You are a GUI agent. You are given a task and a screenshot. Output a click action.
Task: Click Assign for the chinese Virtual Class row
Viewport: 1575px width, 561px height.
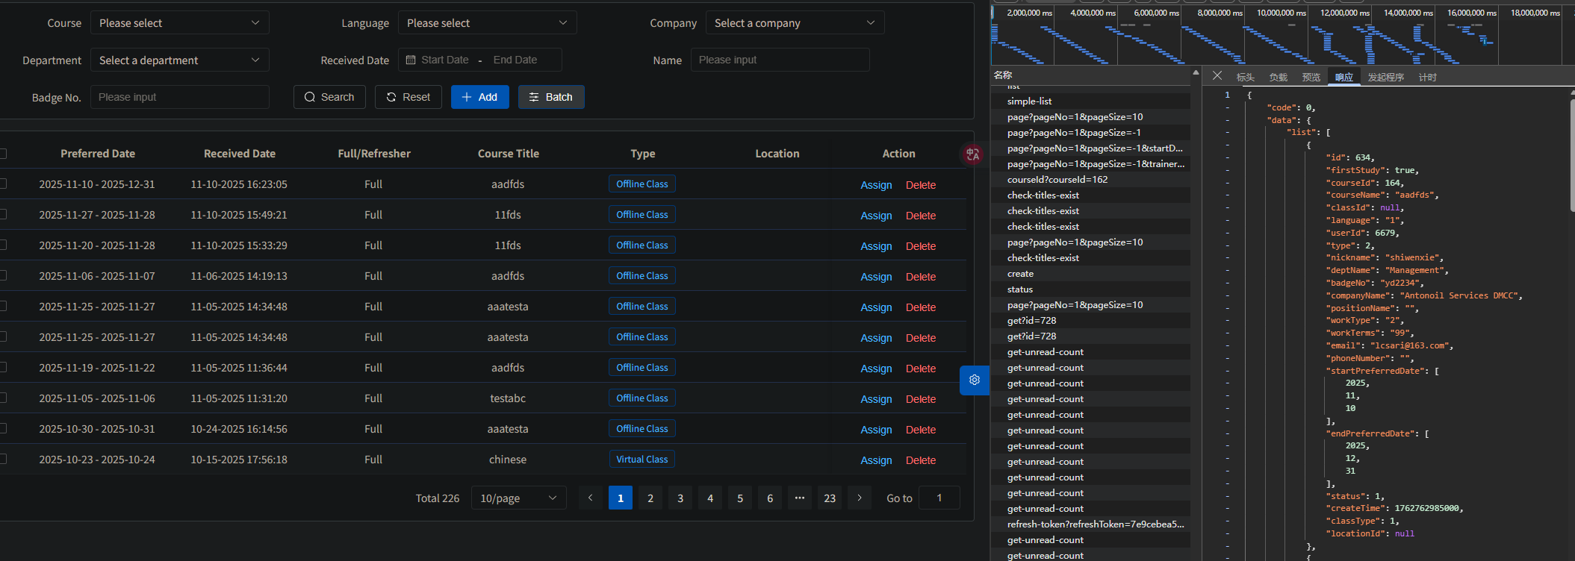pos(876,460)
